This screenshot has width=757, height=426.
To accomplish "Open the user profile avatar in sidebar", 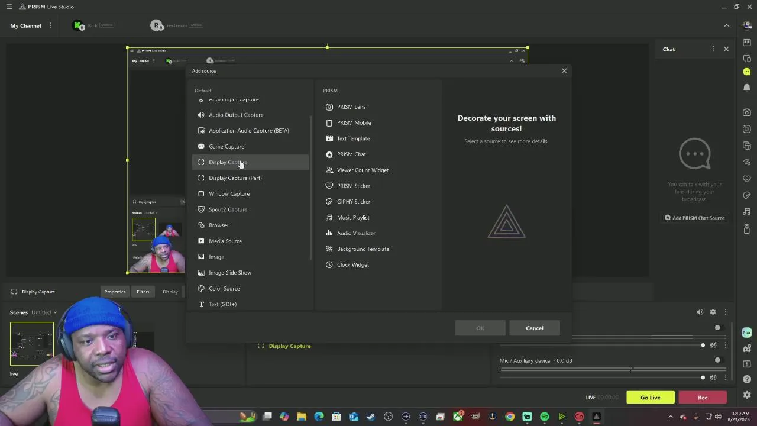I will (x=747, y=25).
